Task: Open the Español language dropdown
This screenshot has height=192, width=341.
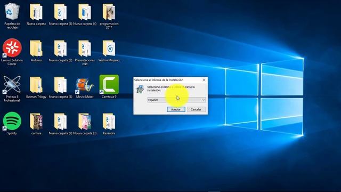Action: pos(176,100)
